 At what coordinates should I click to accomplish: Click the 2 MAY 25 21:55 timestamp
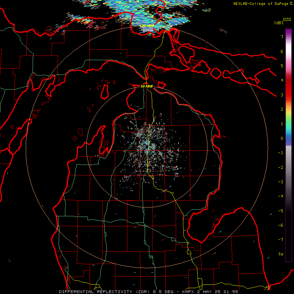pyautogui.click(x=218, y=292)
